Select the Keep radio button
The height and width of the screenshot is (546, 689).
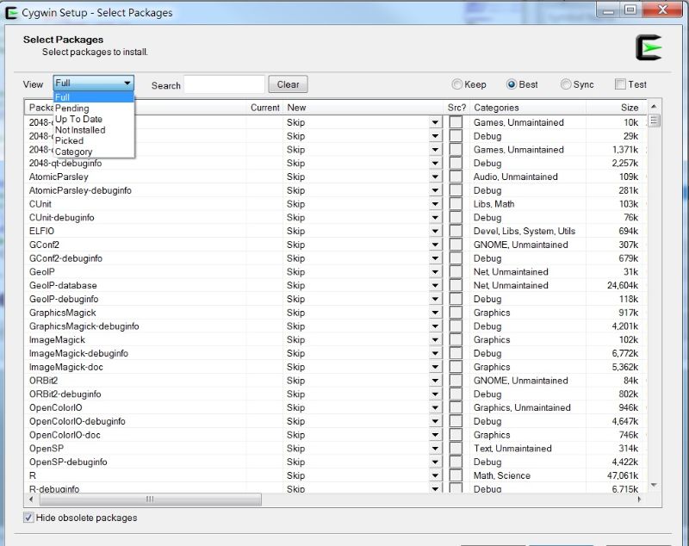point(457,84)
